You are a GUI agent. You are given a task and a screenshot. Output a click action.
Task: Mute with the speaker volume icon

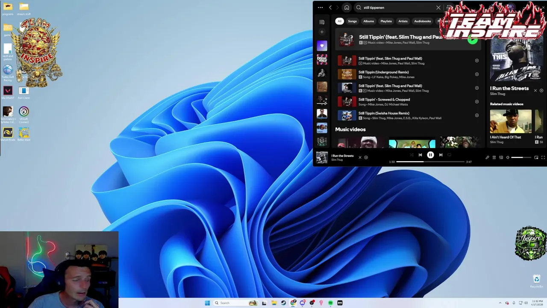point(508,157)
